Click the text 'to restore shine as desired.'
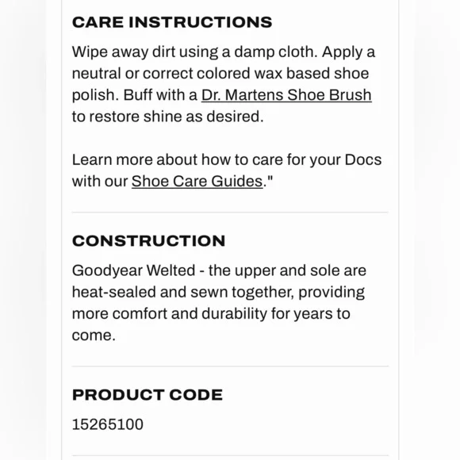 point(168,117)
